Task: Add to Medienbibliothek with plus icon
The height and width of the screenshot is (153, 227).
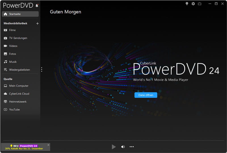Action: click(37, 23)
